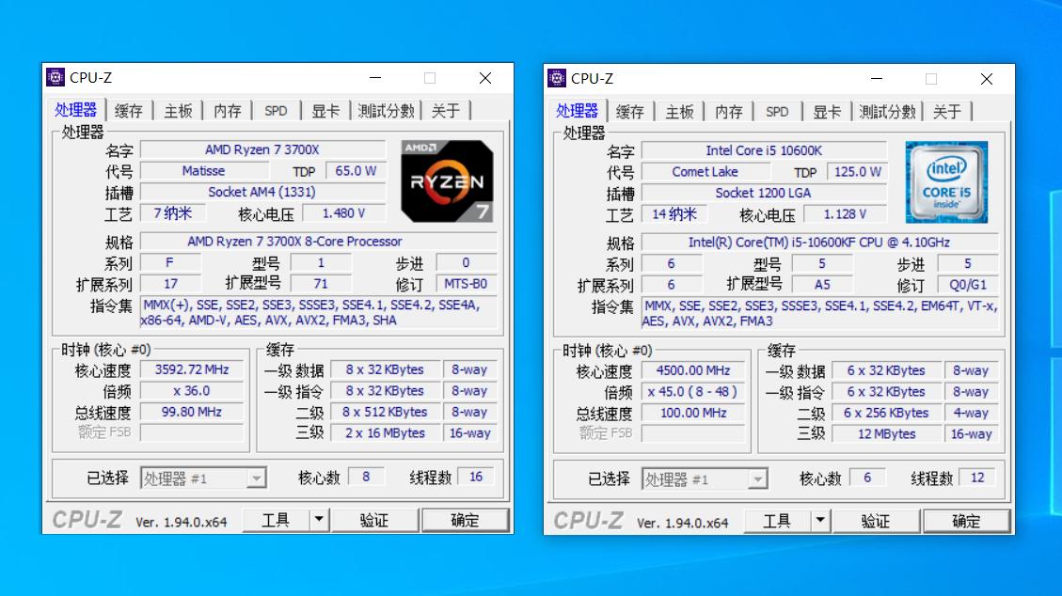The height and width of the screenshot is (596, 1062).
Task: Click the 65.0 W TDP value
Action: (x=356, y=171)
